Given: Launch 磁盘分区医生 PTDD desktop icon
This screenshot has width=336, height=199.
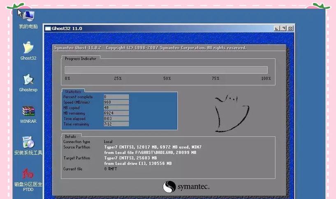Looking at the screenshot, I should click(28, 180).
